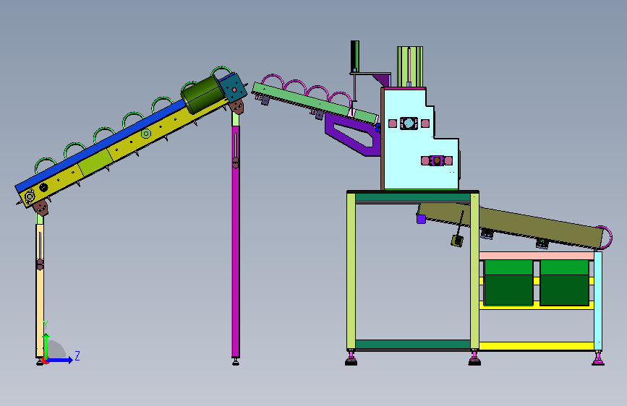This screenshot has height=406, width=627.
Task: Select the tall magenta support leg
Action: (x=236, y=240)
